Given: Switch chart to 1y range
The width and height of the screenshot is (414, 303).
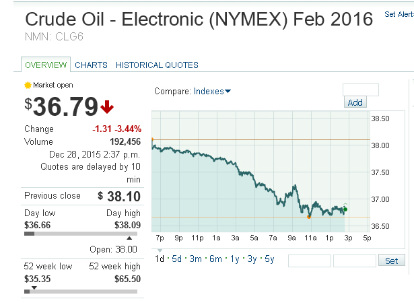Looking at the screenshot, I should (233, 259).
